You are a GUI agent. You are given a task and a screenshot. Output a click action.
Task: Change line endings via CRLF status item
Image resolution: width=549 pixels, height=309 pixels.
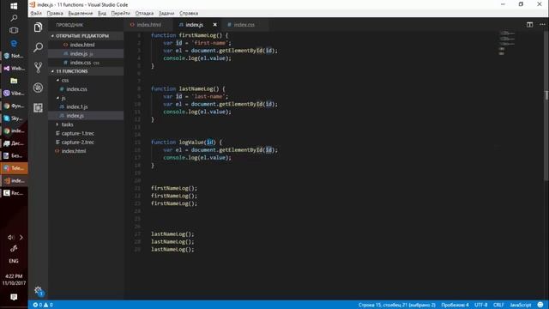(498, 305)
